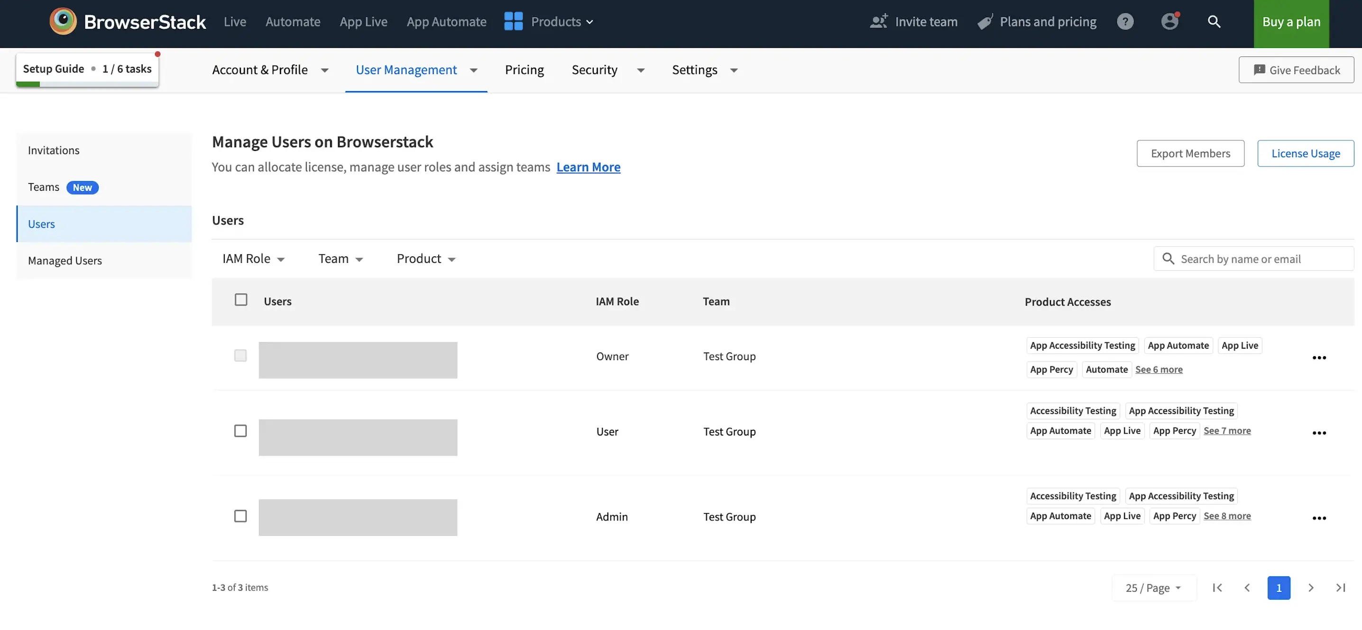Click the feedback speech icon in Give Feedback
The height and width of the screenshot is (630, 1362).
point(1260,70)
